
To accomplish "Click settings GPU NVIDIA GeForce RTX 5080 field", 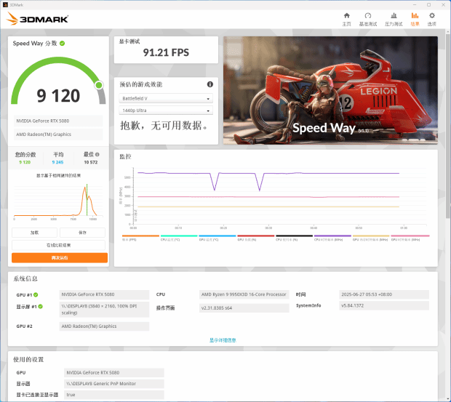I will click(x=114, y=373).
